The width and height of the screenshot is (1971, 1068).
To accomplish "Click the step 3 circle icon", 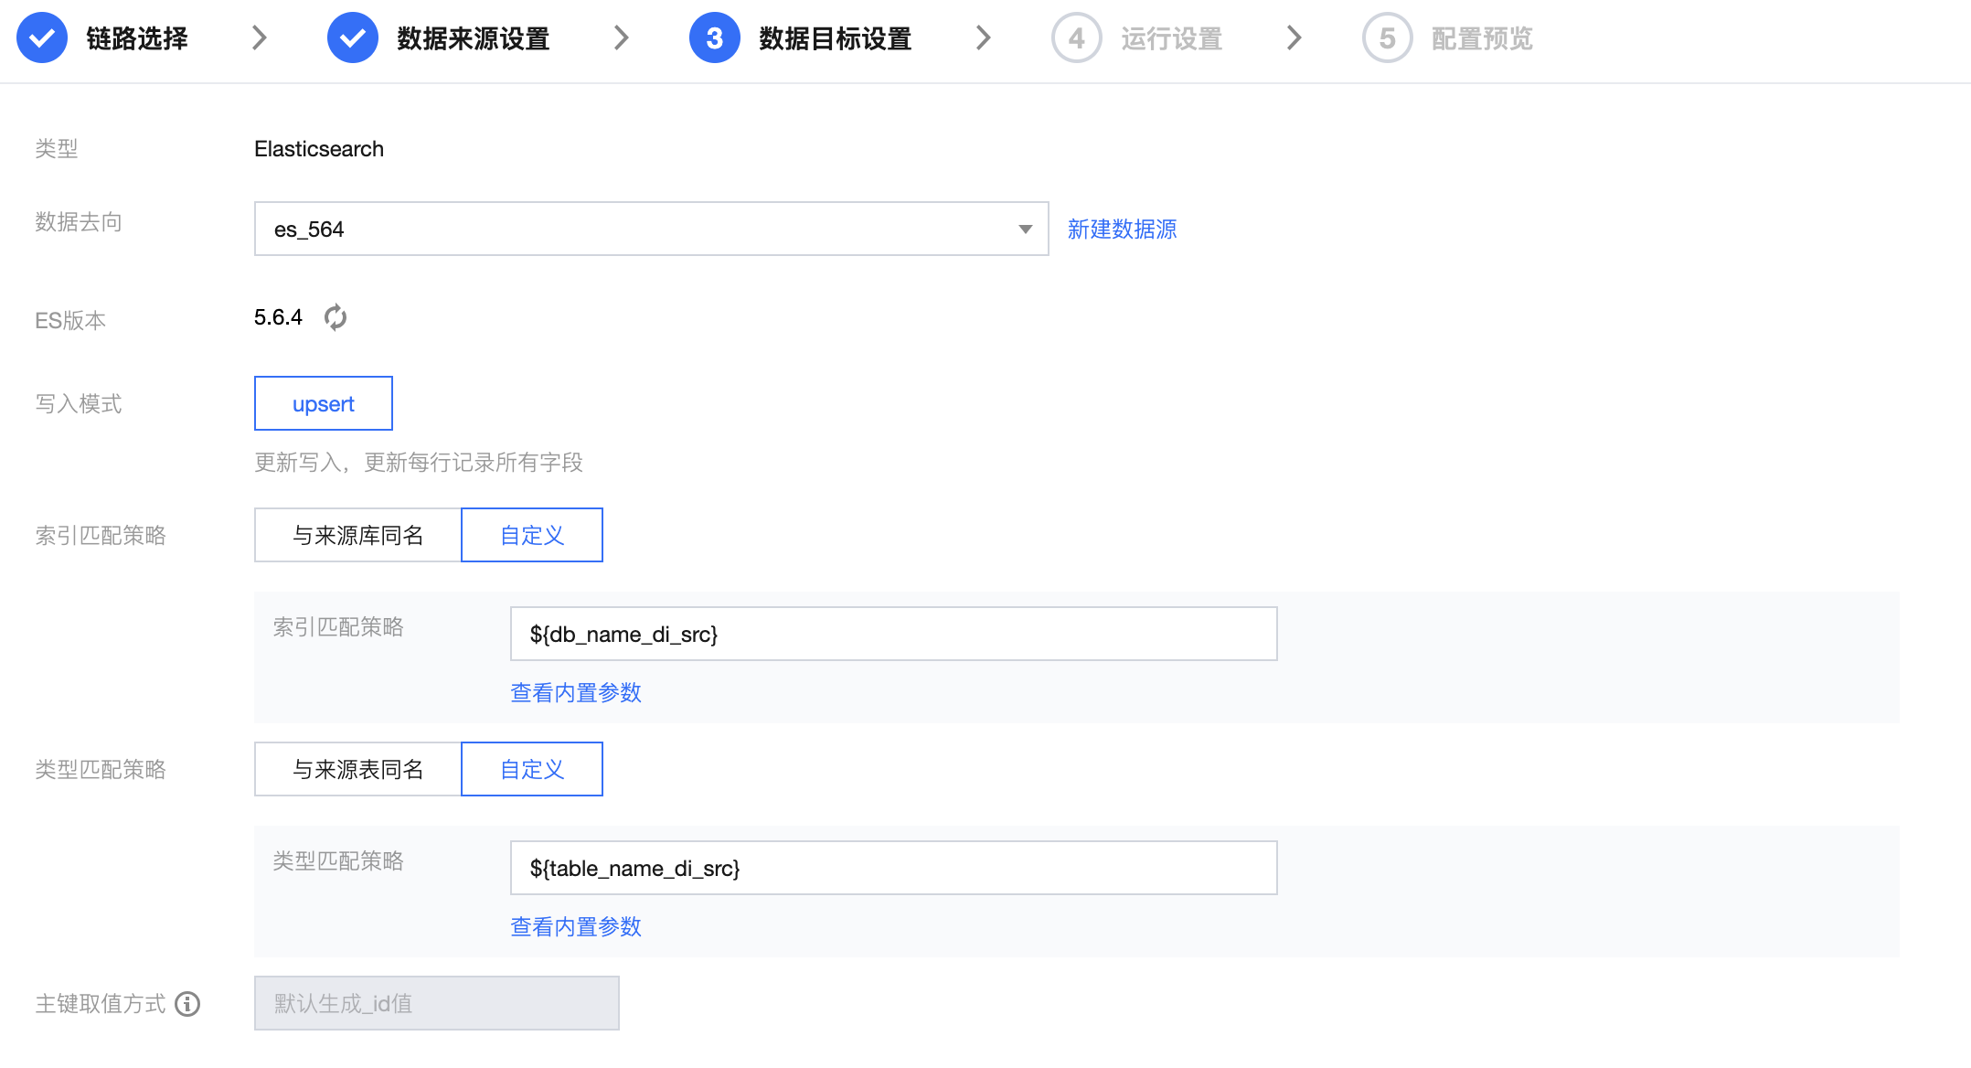I will click(714, 38).
